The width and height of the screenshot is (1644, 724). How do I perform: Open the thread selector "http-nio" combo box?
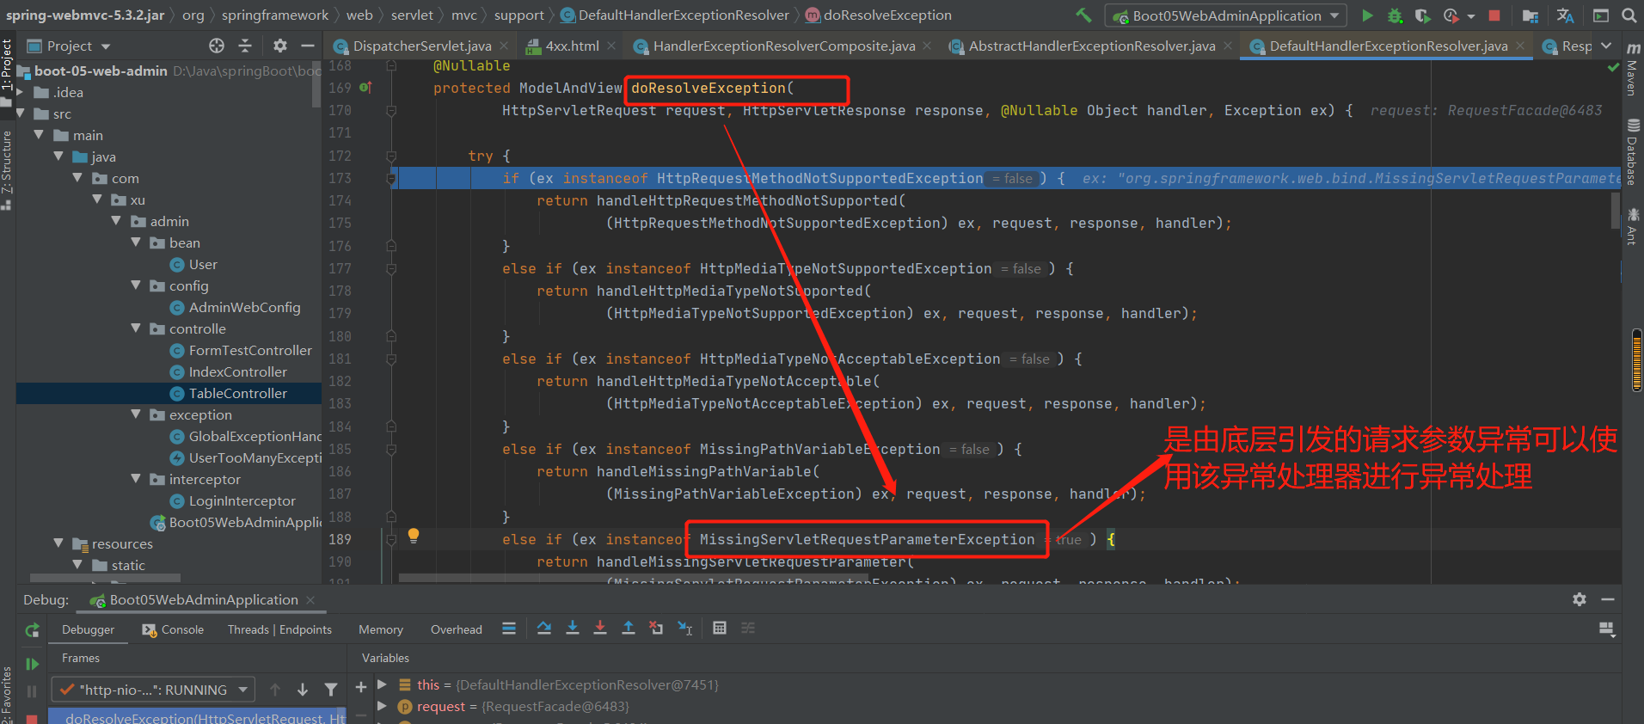coord(153,690)
